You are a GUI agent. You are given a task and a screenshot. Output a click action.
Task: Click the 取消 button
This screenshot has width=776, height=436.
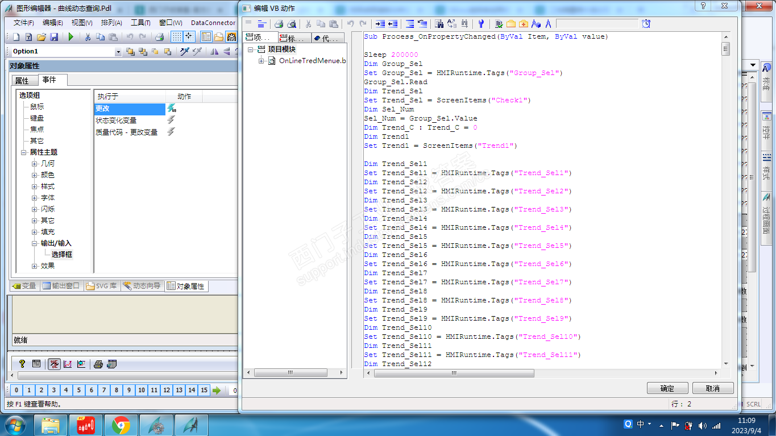[x=713, y=388]
